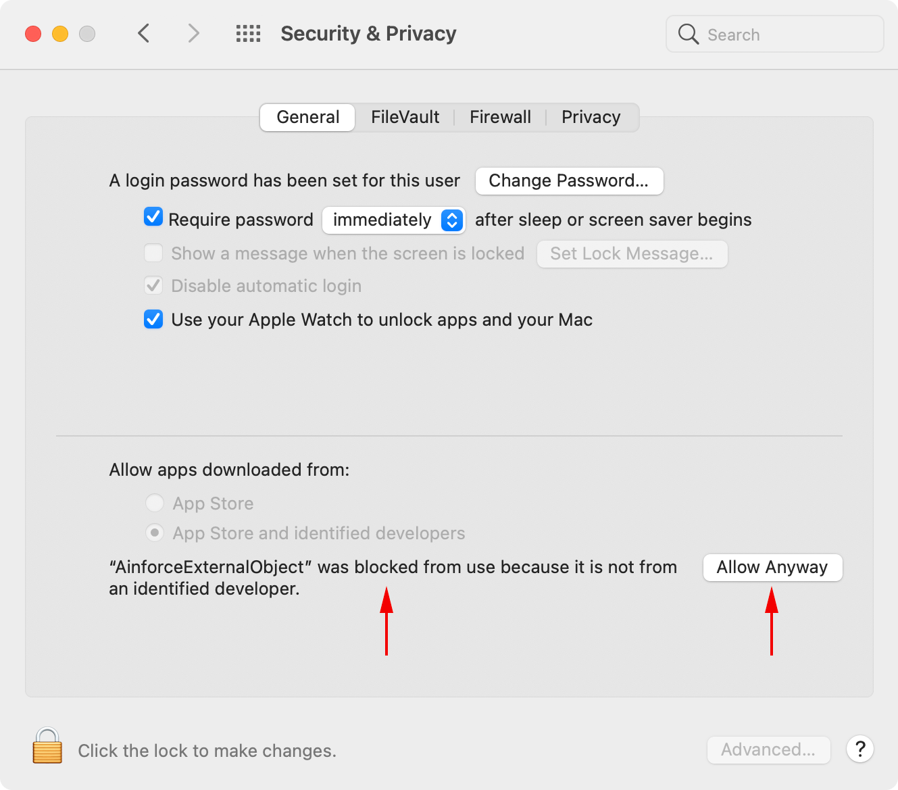Open the Privacy tab
898x790 pixels.
pos(591,118)
